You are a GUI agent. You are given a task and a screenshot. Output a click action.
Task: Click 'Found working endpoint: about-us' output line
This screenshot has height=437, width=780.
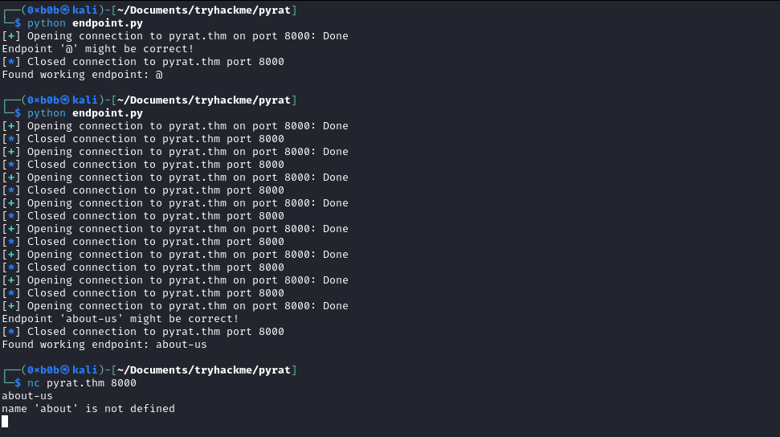tap(104, 345)
